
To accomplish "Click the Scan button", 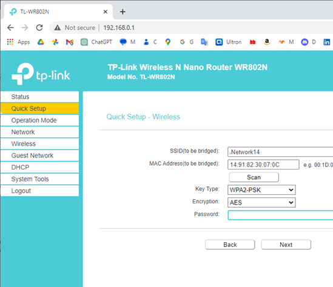I will [254, 177].
